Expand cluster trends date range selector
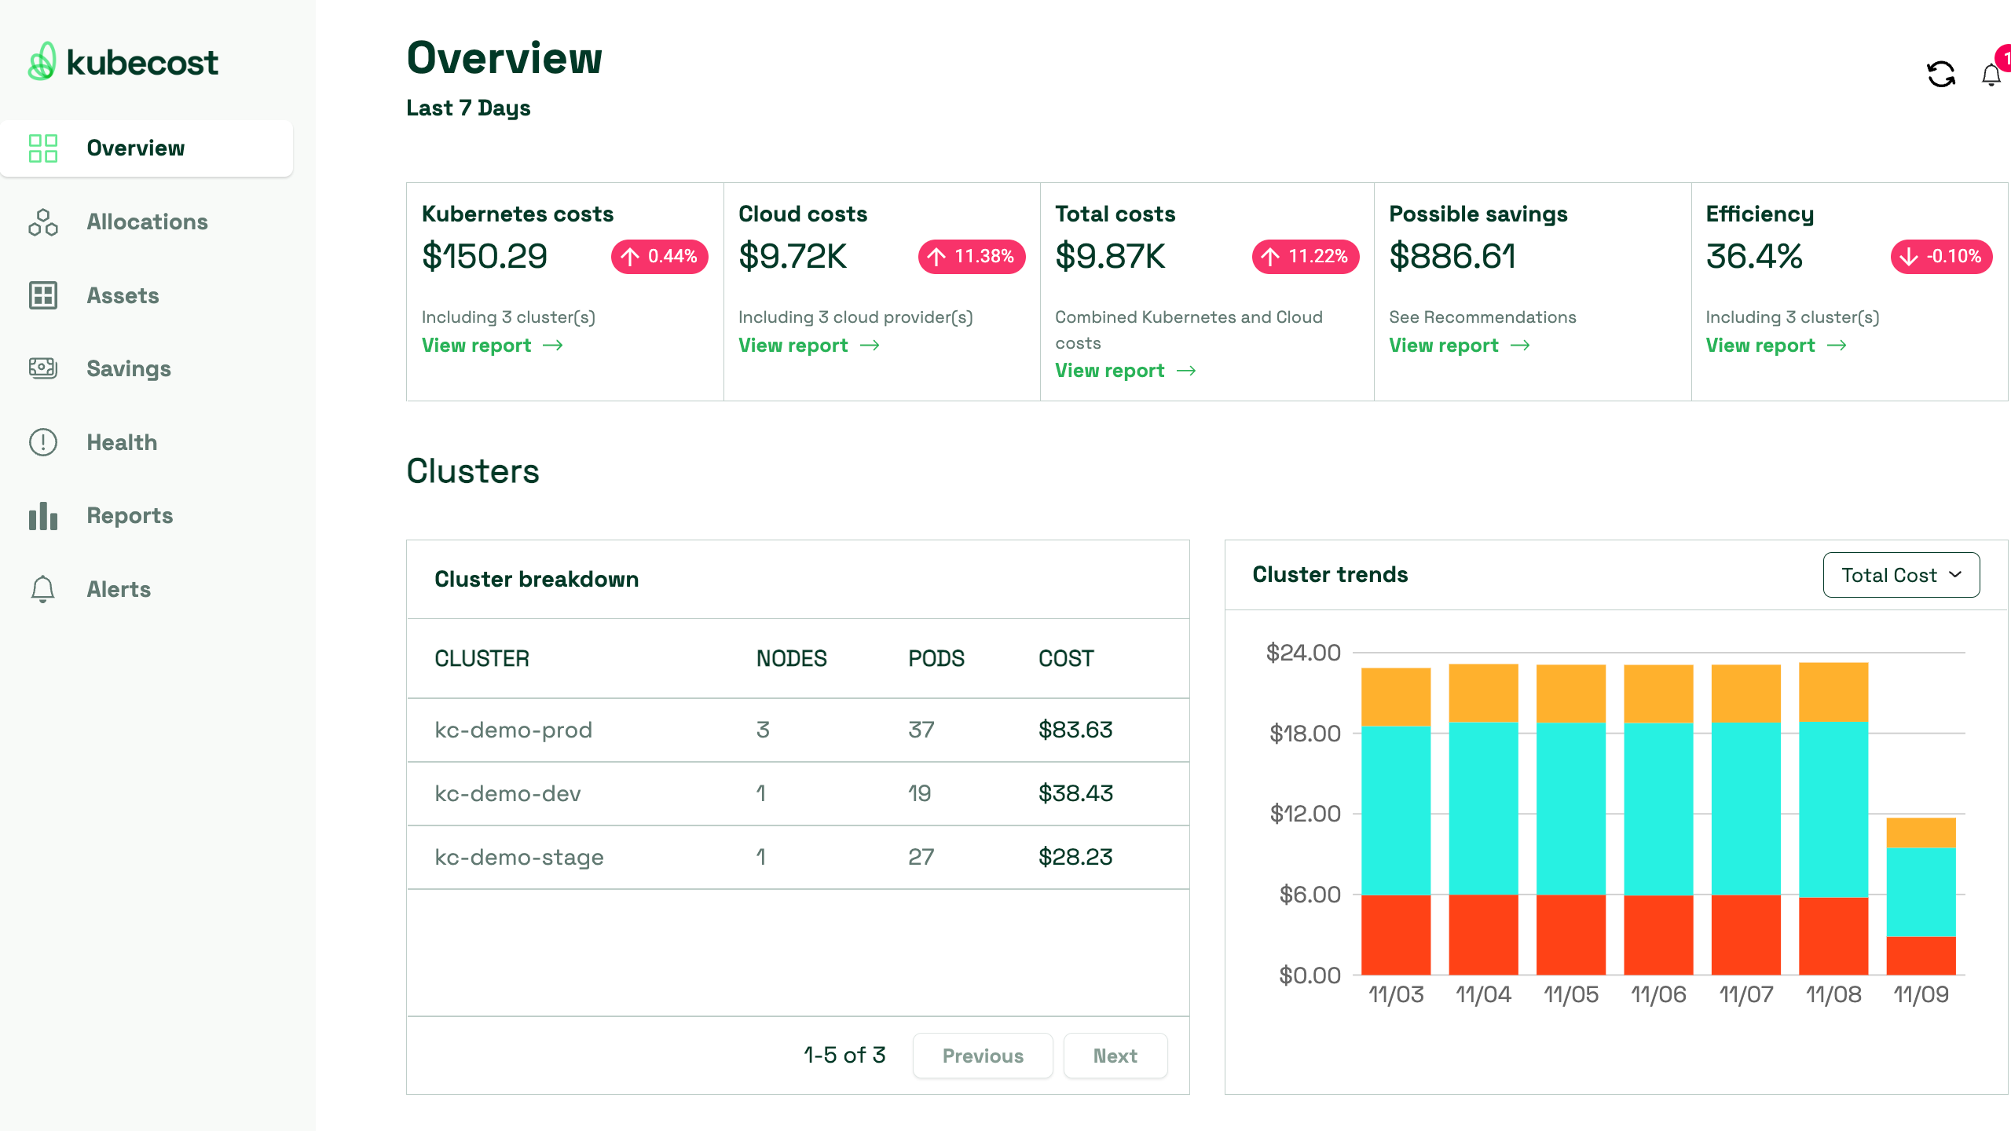Viewport: 2011px width, 1131px height. (1900, 573)
